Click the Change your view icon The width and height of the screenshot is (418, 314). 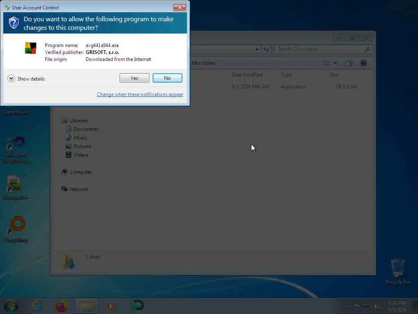pyautogui.click(x=327, y=63)
